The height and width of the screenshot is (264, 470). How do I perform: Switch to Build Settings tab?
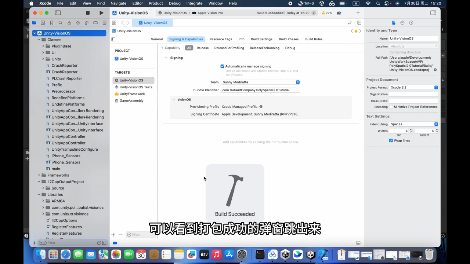pos(261,39)
